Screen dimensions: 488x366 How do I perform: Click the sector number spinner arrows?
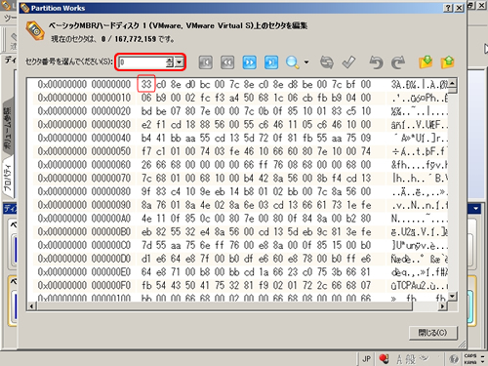tap(170, 61)
